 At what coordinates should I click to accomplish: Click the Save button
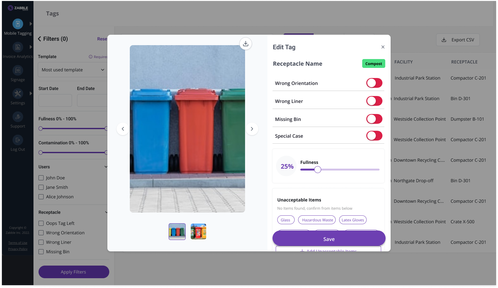click(329, 239)
